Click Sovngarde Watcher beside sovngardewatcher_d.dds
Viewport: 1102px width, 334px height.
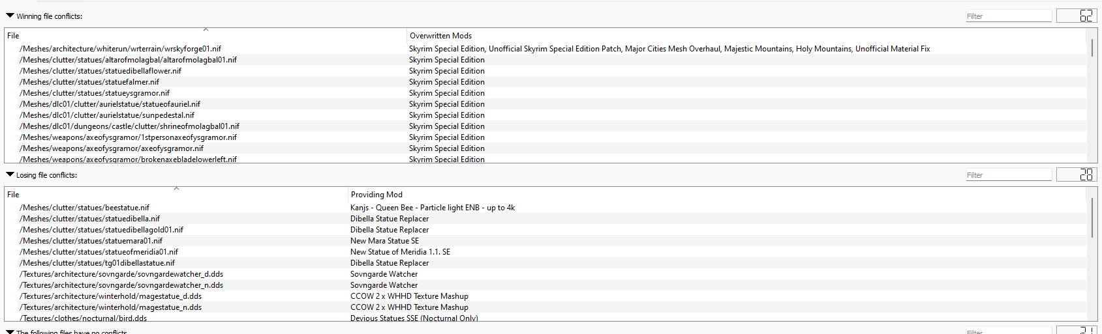click(x=384, y=274)
